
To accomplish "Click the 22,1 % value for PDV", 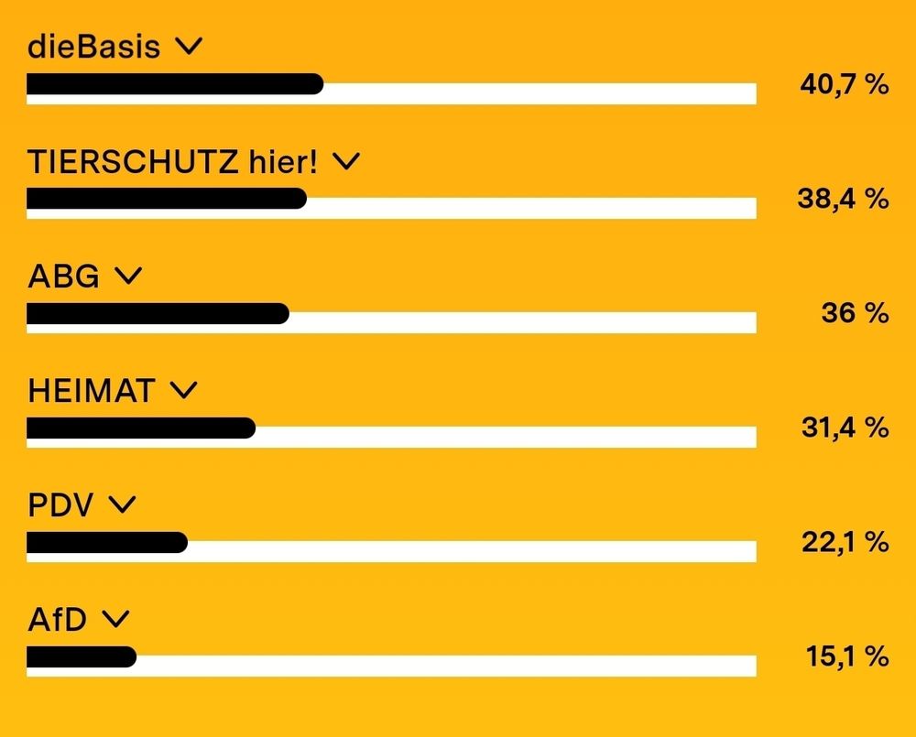I will [x=845, y=540].
